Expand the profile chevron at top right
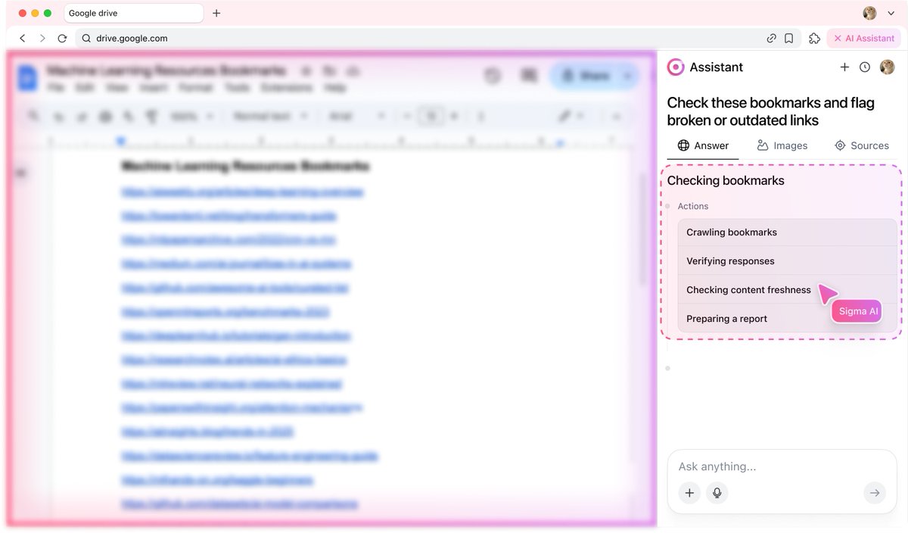Image resolution: width=908 pixels, height=533 pixels. [x=890, y=14]
